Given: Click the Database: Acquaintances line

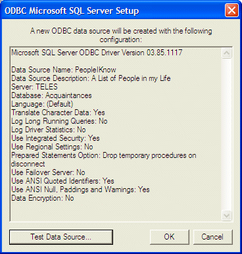Looking at the screenshot, I should tap(51, 95).
